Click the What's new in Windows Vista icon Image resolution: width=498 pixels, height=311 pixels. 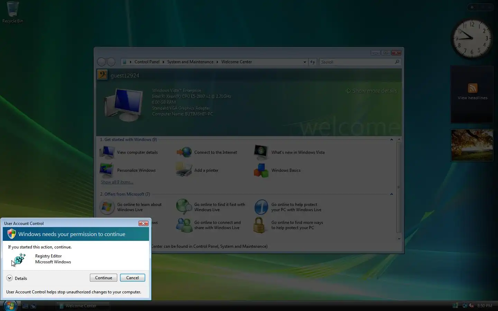click(x=261, y=152)
